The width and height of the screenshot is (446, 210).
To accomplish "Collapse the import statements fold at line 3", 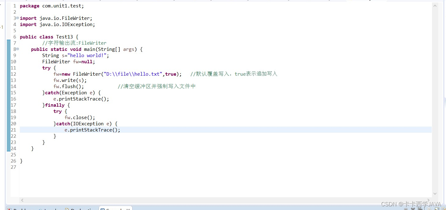I will [17, 18].
